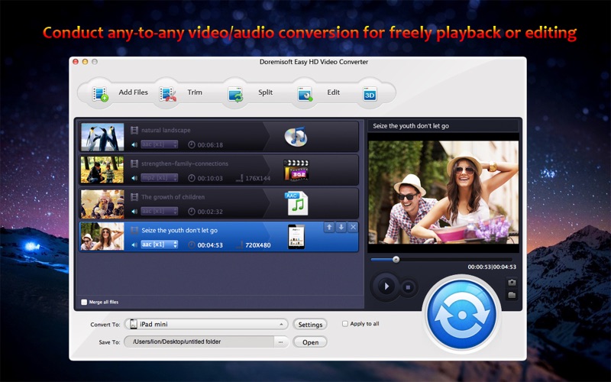The height and width of the screenshot is (382, 611).
Task: Click the Split icon in toolbar
Action: tap(236, 94)
